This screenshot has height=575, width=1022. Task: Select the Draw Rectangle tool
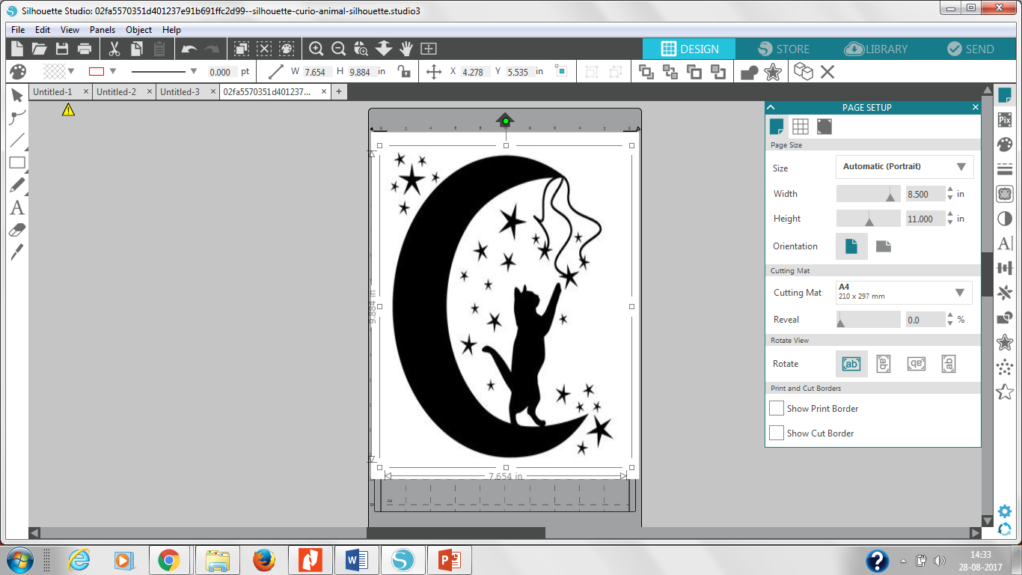[16, 162]
